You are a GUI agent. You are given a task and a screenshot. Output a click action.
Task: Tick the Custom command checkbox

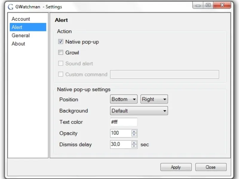(61, 74)
